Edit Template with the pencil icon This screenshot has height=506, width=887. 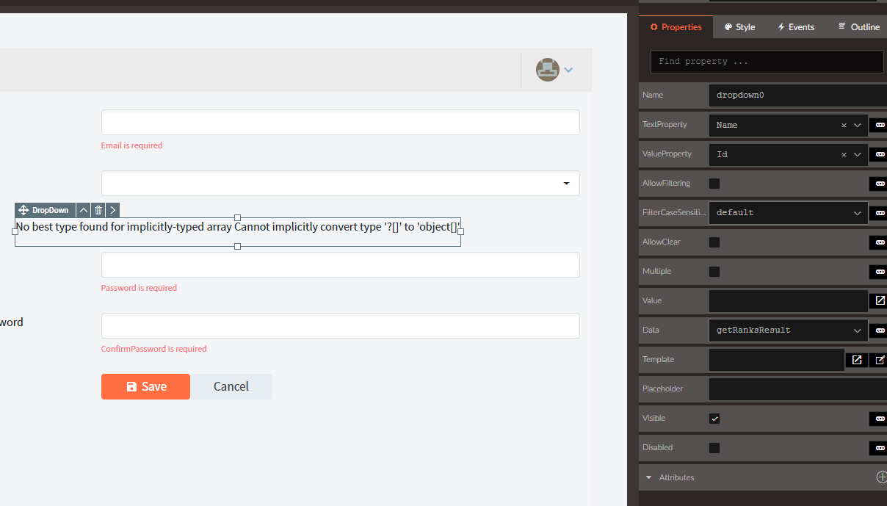pyautogui.click(x=880, y=360)
